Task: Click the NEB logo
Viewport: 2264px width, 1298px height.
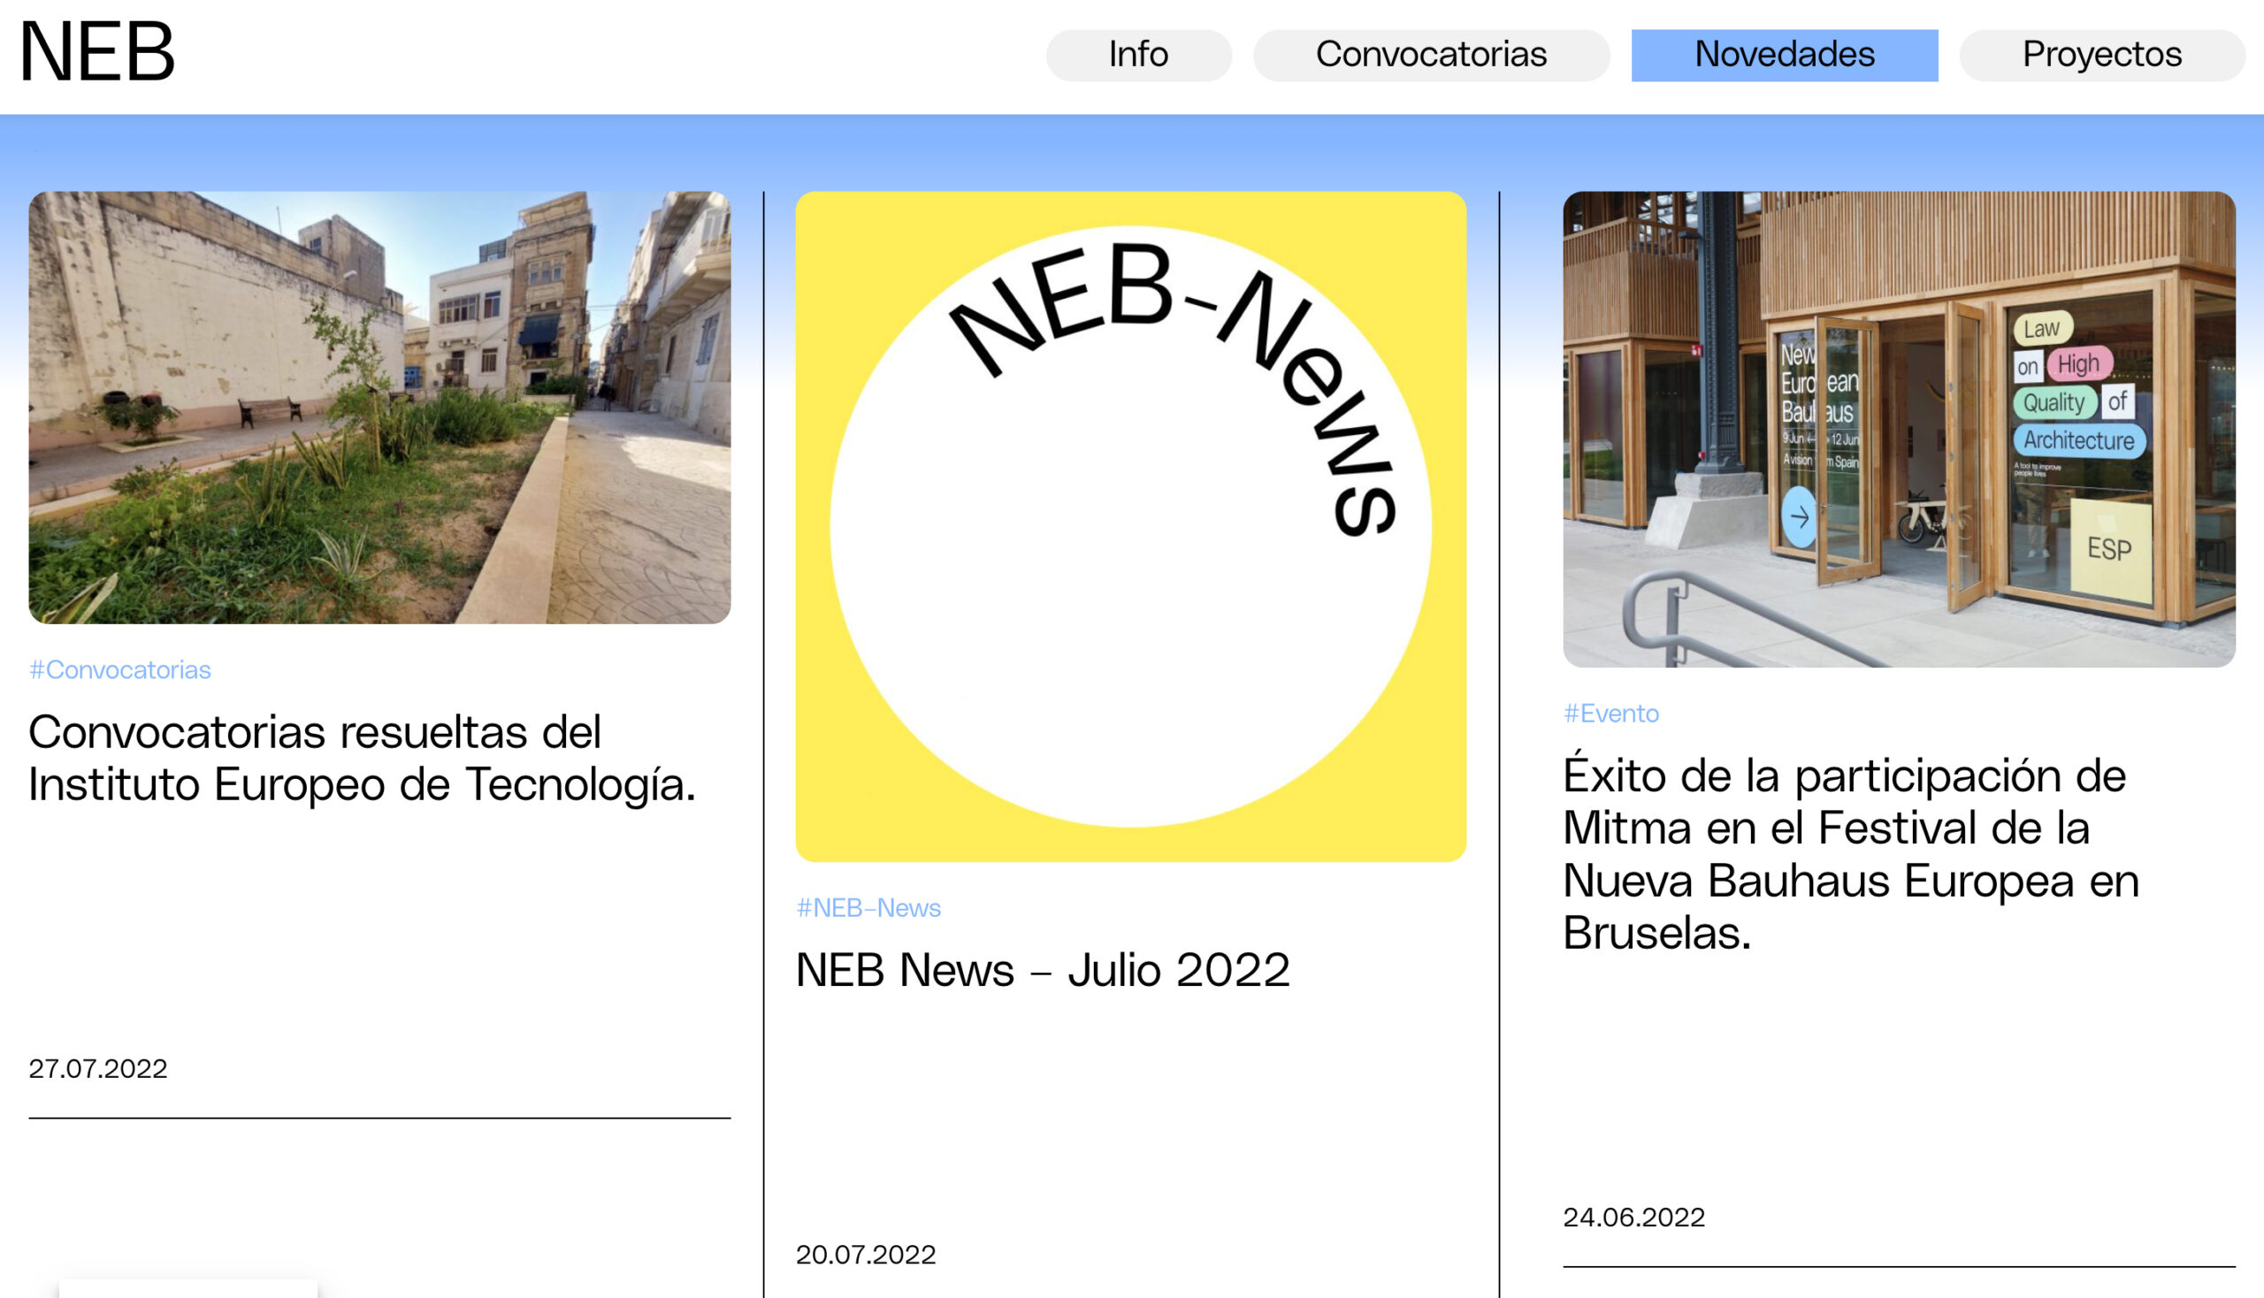Action: (x=96, y=52)
